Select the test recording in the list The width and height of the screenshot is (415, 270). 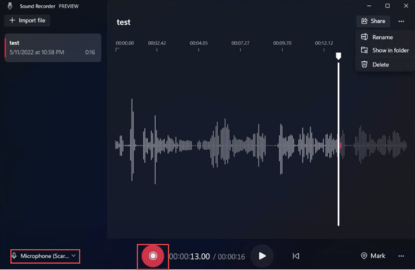click(x=53, y=47)
